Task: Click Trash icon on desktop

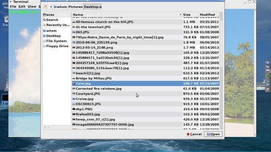Action: [6, 19]
